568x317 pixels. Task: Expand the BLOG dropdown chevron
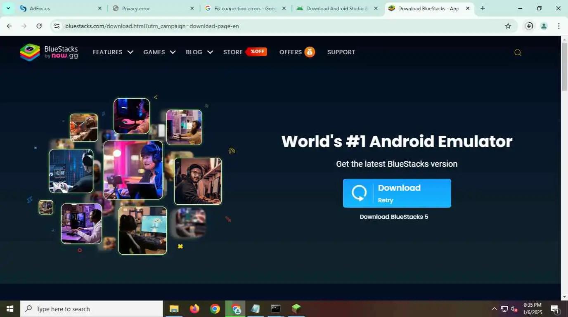[210, 52]
